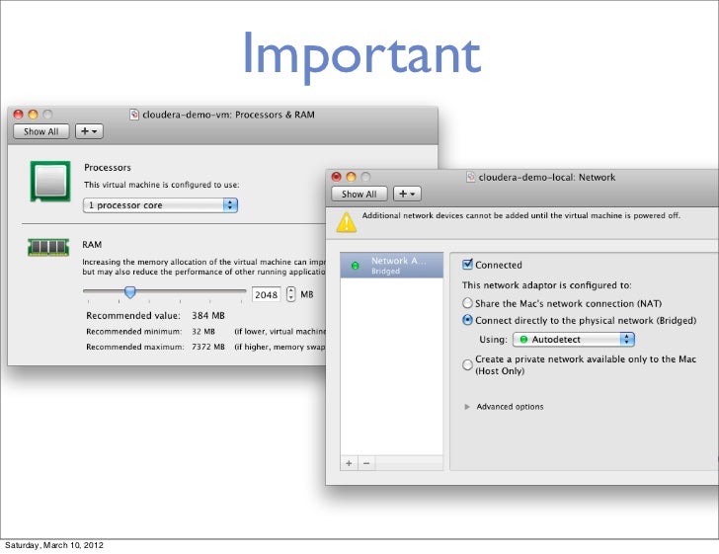
Task: Click the '32 MB' recommended minimum value
Action: (203, 331)
